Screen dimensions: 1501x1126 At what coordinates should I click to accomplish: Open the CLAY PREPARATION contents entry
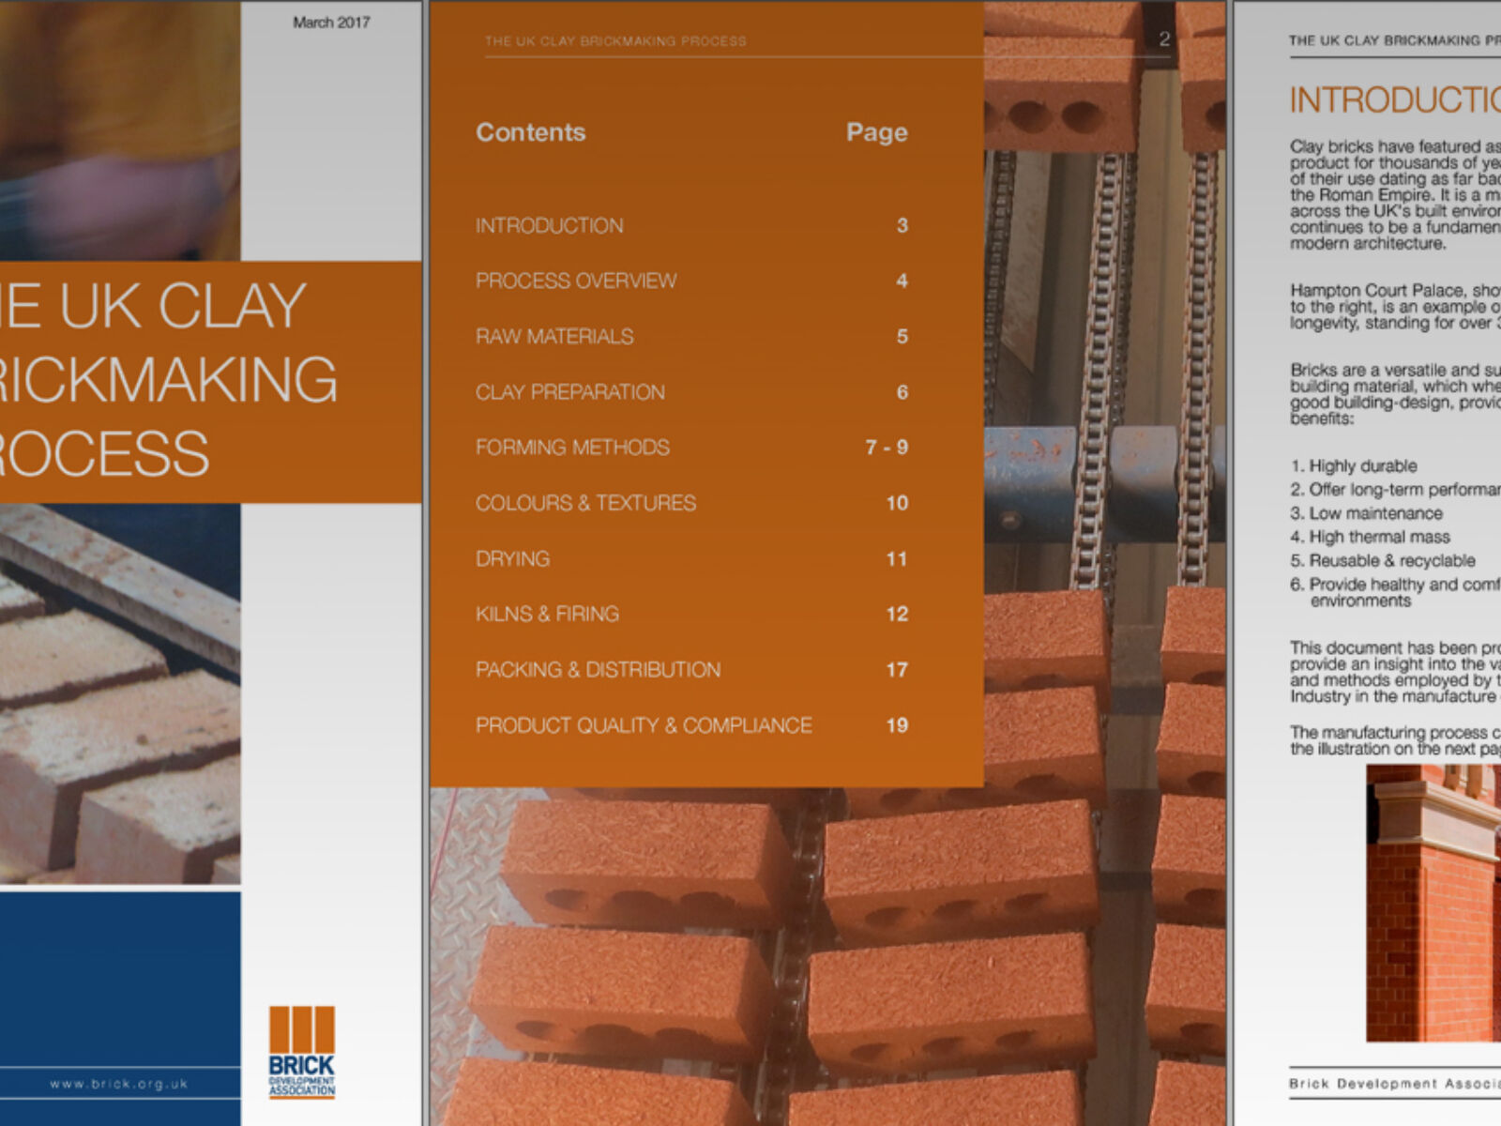pyautogui.click(x=570, y=391)
